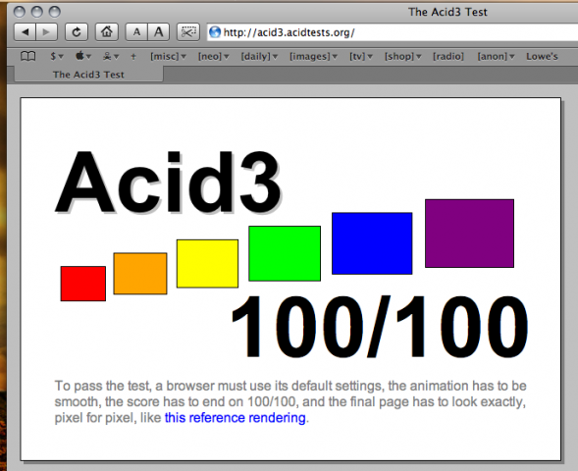Expand the [misc] bookmarks folder
Screen dimensions: 578x471
coord(168,56)
